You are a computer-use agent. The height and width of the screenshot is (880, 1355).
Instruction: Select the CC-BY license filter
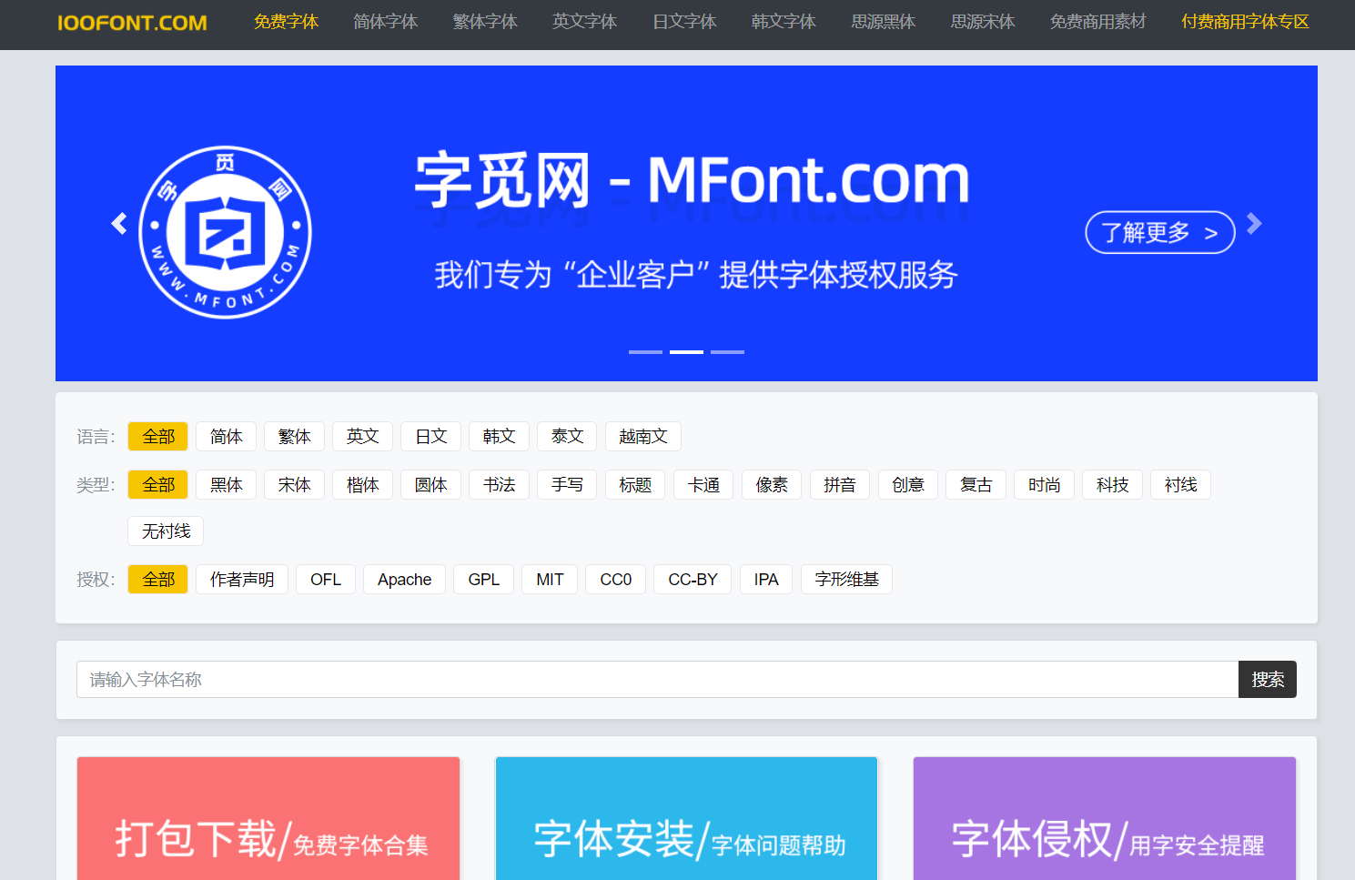coord(693,580)
